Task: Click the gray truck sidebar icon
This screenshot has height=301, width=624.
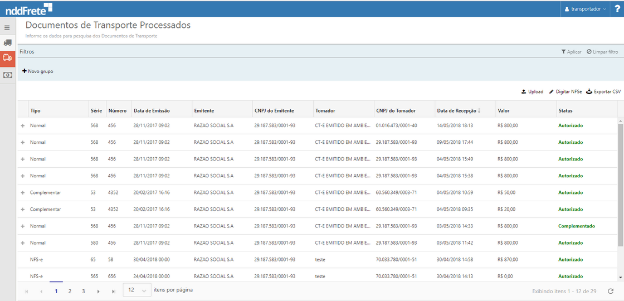Action: [x=7, y=42]
